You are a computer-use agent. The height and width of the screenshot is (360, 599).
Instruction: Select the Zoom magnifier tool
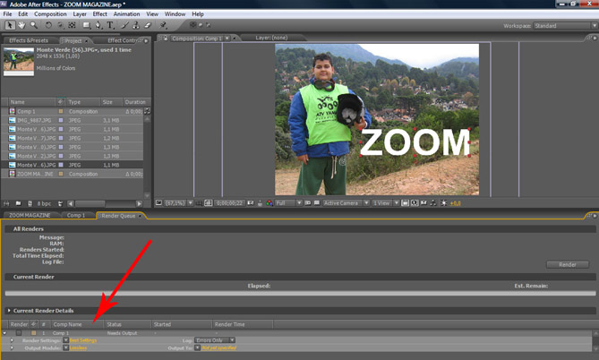[34, 25]
